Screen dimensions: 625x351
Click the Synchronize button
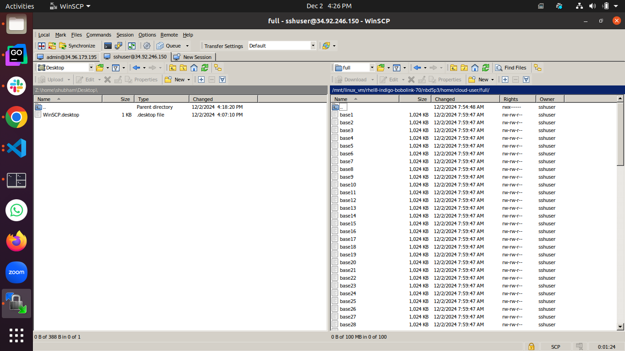[x=77, y=46]
